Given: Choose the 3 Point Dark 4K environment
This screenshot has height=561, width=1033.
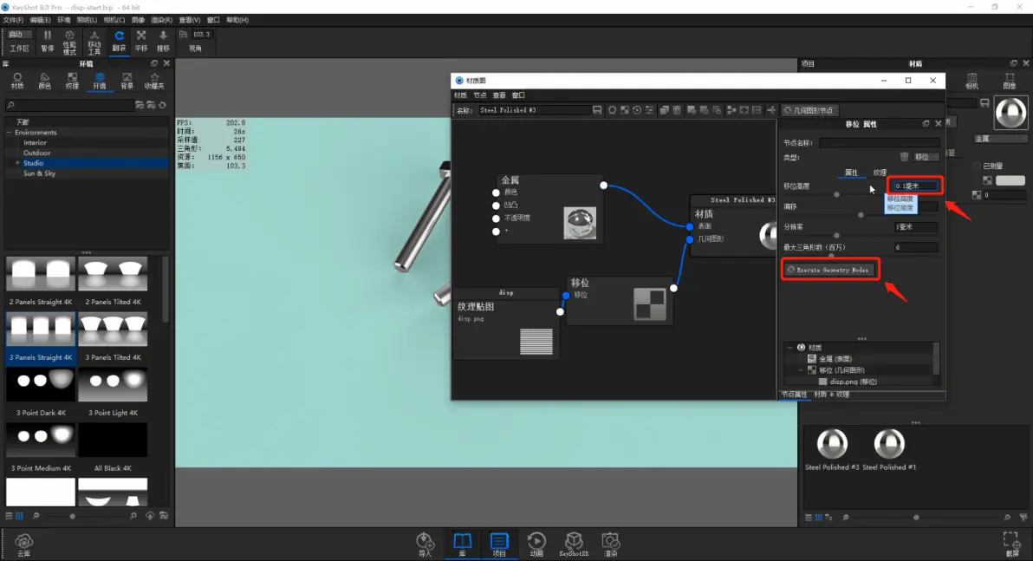Looking at the screenshot, I should point(41,385).
